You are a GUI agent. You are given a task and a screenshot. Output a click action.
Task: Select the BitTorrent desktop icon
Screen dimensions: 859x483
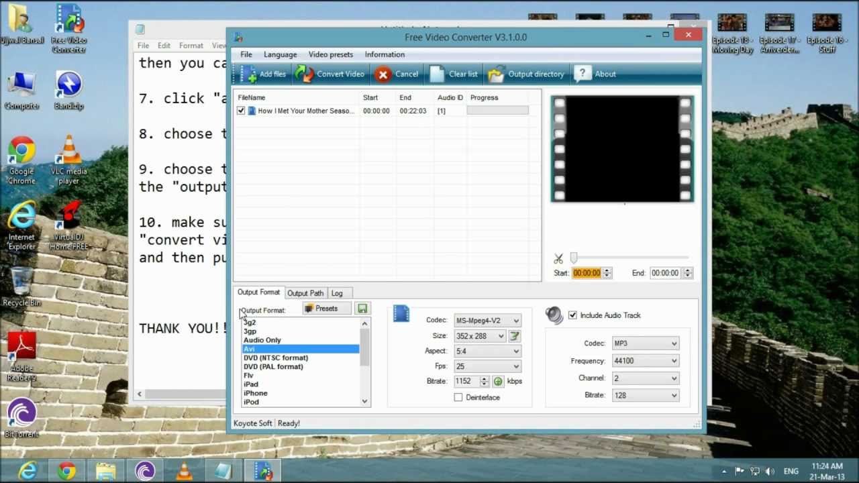(21, 419)
